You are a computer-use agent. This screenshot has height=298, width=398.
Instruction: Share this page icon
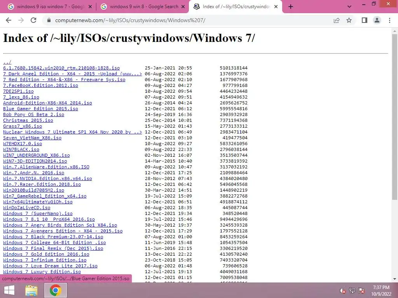pyautogui.click(x=337, y=20)
